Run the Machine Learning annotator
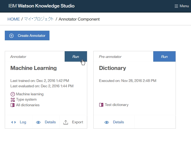This screenshot has width=191, height=142. [76, 57]
